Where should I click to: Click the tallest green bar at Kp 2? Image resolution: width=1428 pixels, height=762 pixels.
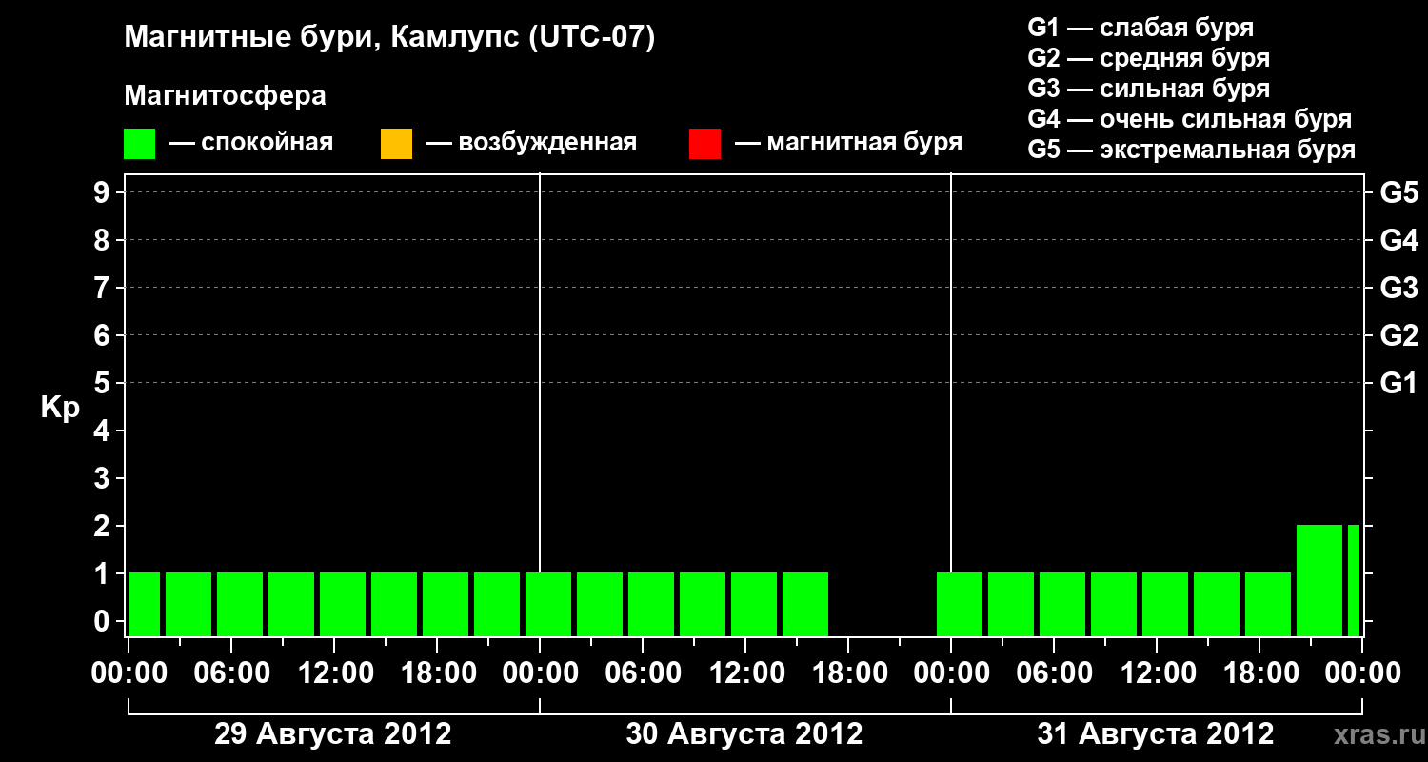(x=1319, y=580)
